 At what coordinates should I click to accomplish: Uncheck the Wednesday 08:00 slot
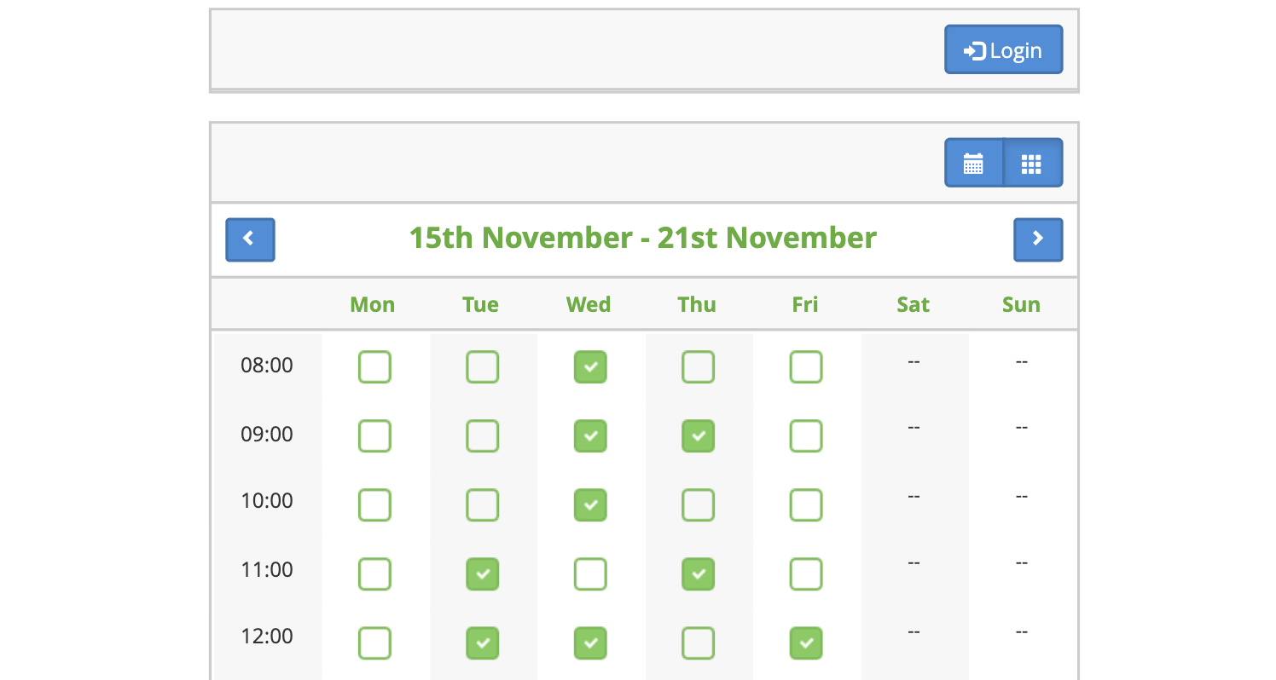click(x=590, y=367)
